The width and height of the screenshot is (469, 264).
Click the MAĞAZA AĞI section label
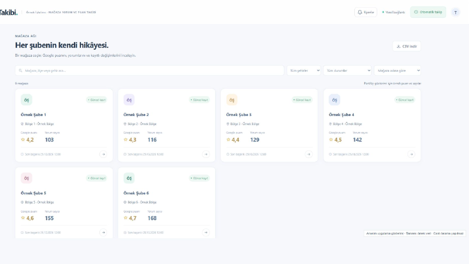click(x=25, y=36)
